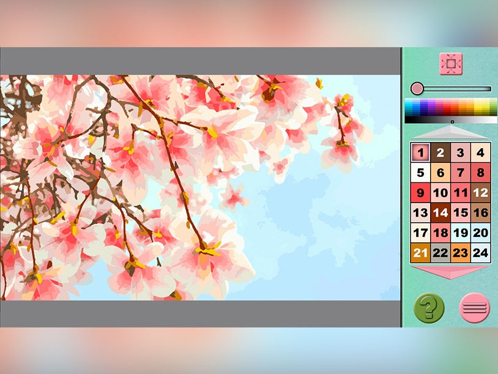
Task: Select brown color swatch 2
Action: (440, 152)
